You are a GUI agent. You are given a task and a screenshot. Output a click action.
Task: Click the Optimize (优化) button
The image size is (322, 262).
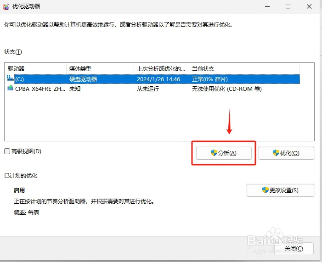tap(286, 153)
